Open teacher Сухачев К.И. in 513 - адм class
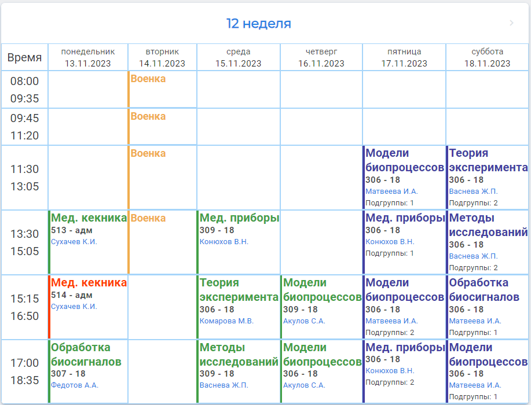The height and width of the screenshot is (405, 531). point(74,242)
